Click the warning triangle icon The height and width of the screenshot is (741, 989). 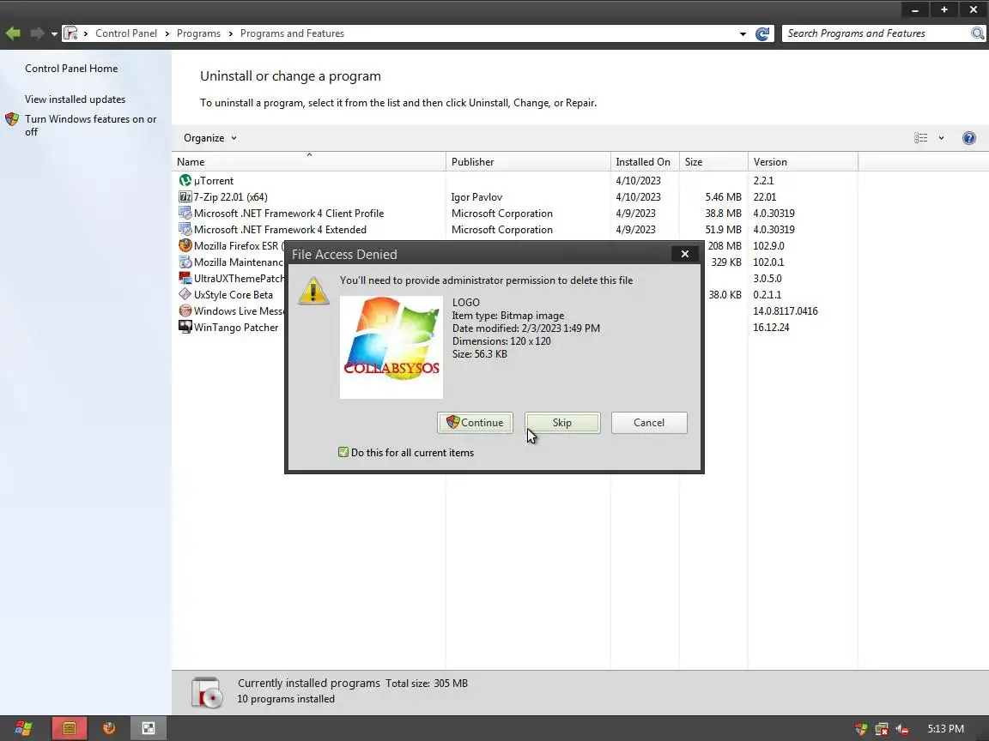click(x=313, y=291)
